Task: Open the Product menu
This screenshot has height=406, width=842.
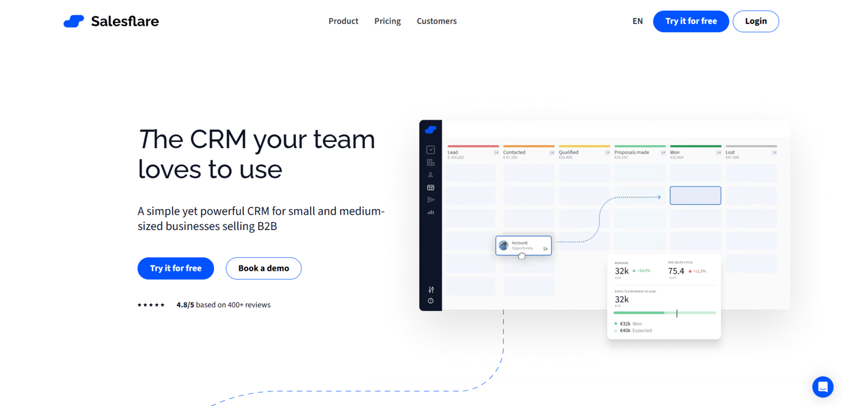Action: 343,21
